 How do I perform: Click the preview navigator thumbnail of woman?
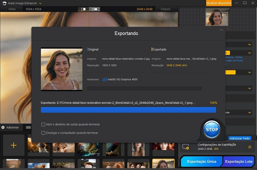217,19
